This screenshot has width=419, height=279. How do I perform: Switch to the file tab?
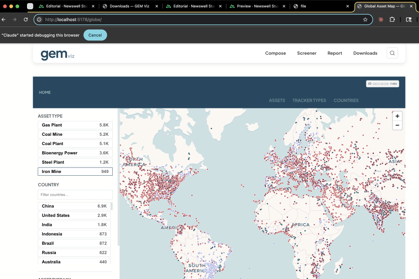pyautogui.click(x=321, y=6)
